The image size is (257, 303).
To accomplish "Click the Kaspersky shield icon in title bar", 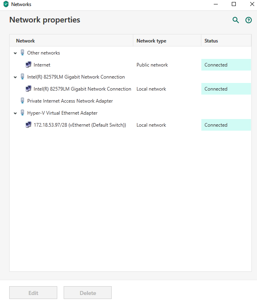I will click(x=6, y=4).
